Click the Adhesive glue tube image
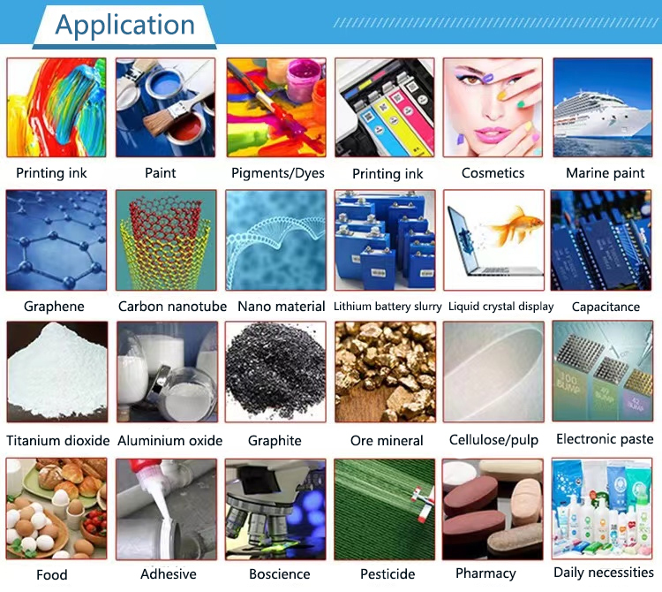Viewport: 662px width, 592px height. (166, 509)
